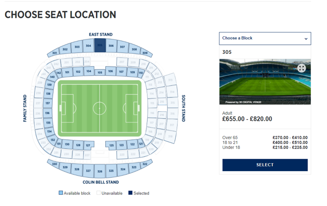
Task: Expand the stadium view fullscreen icon
Action: click(x=301, y=68)
